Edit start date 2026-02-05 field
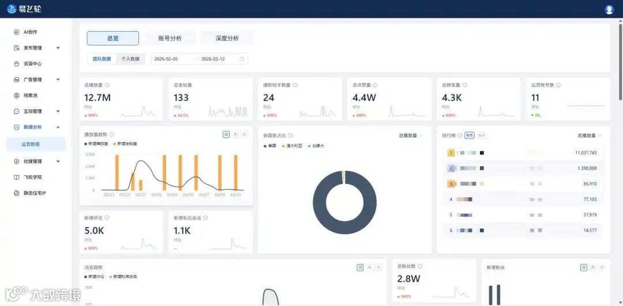Image resolution: width=623 pixels, height=306 pixels. [166, 59]
